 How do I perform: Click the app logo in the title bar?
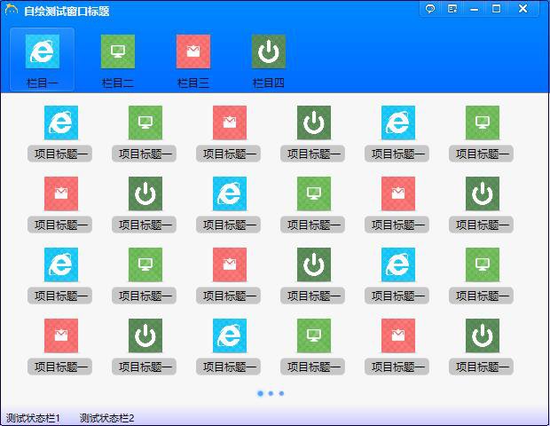[x=12, y=11]
